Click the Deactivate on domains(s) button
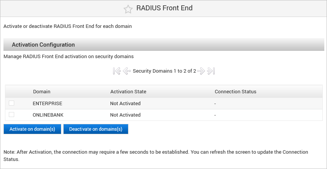Image resolution: width=327 pixels, height=169 pixels. click(x=95, y=129)
